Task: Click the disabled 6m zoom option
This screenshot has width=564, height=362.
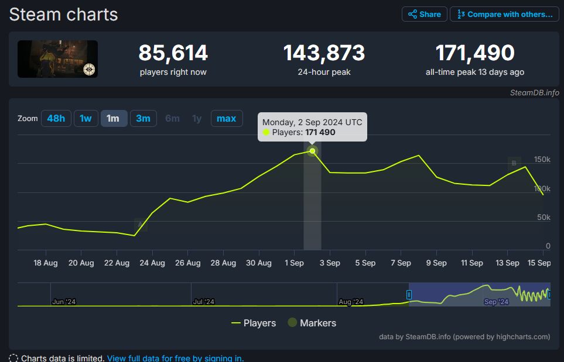Action: click(x=172, y=118)
